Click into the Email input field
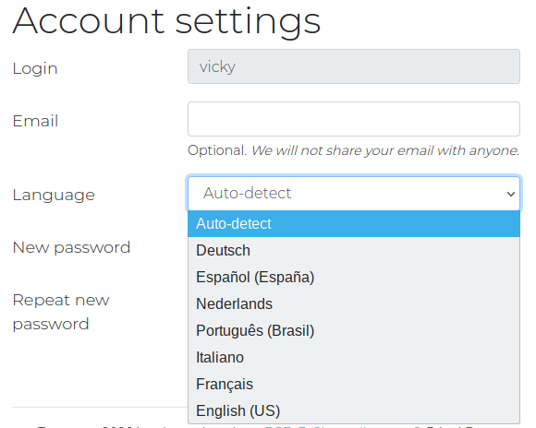 (x=354, y=119)
